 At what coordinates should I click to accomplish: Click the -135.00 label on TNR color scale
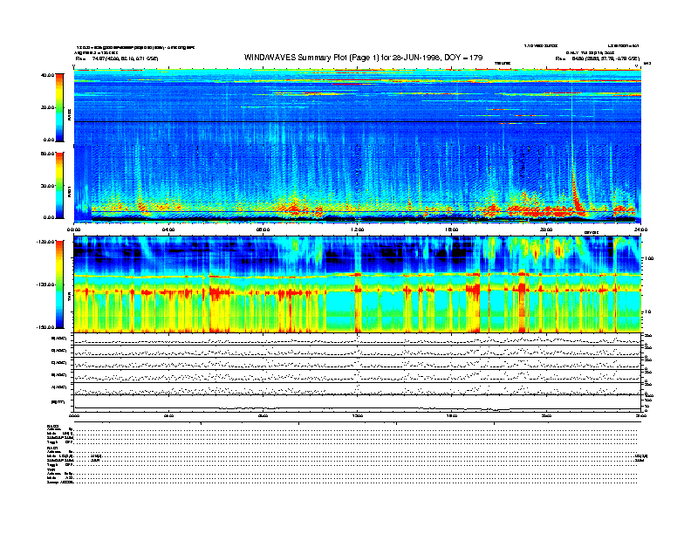pyautogui.click(x=45, y=284)
